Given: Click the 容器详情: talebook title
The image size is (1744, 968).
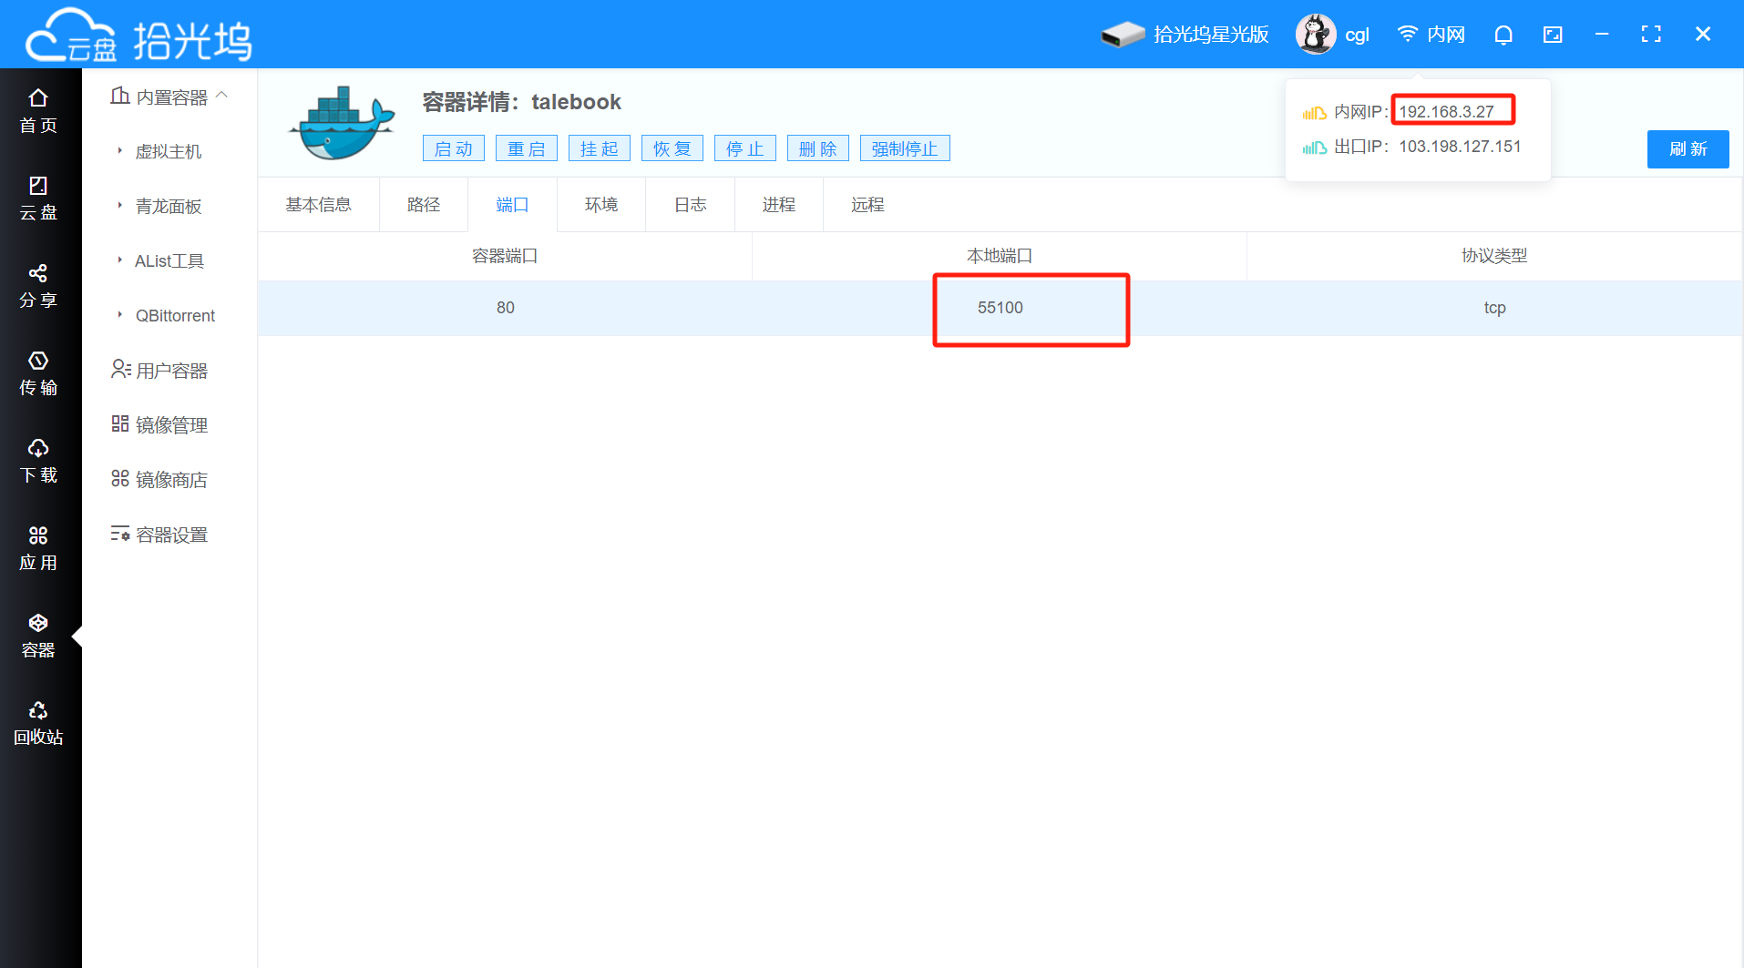Looking at the screenshot, I should [522, 102].
